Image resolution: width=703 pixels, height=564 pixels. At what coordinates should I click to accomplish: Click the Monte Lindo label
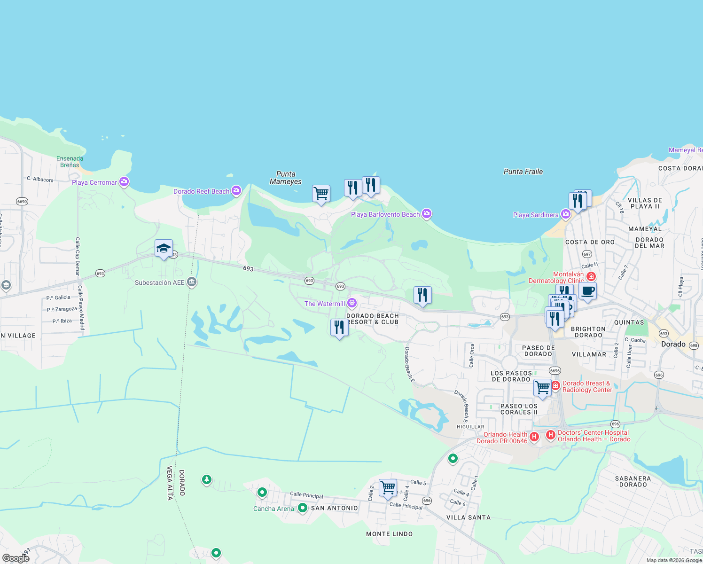(390, 534)
